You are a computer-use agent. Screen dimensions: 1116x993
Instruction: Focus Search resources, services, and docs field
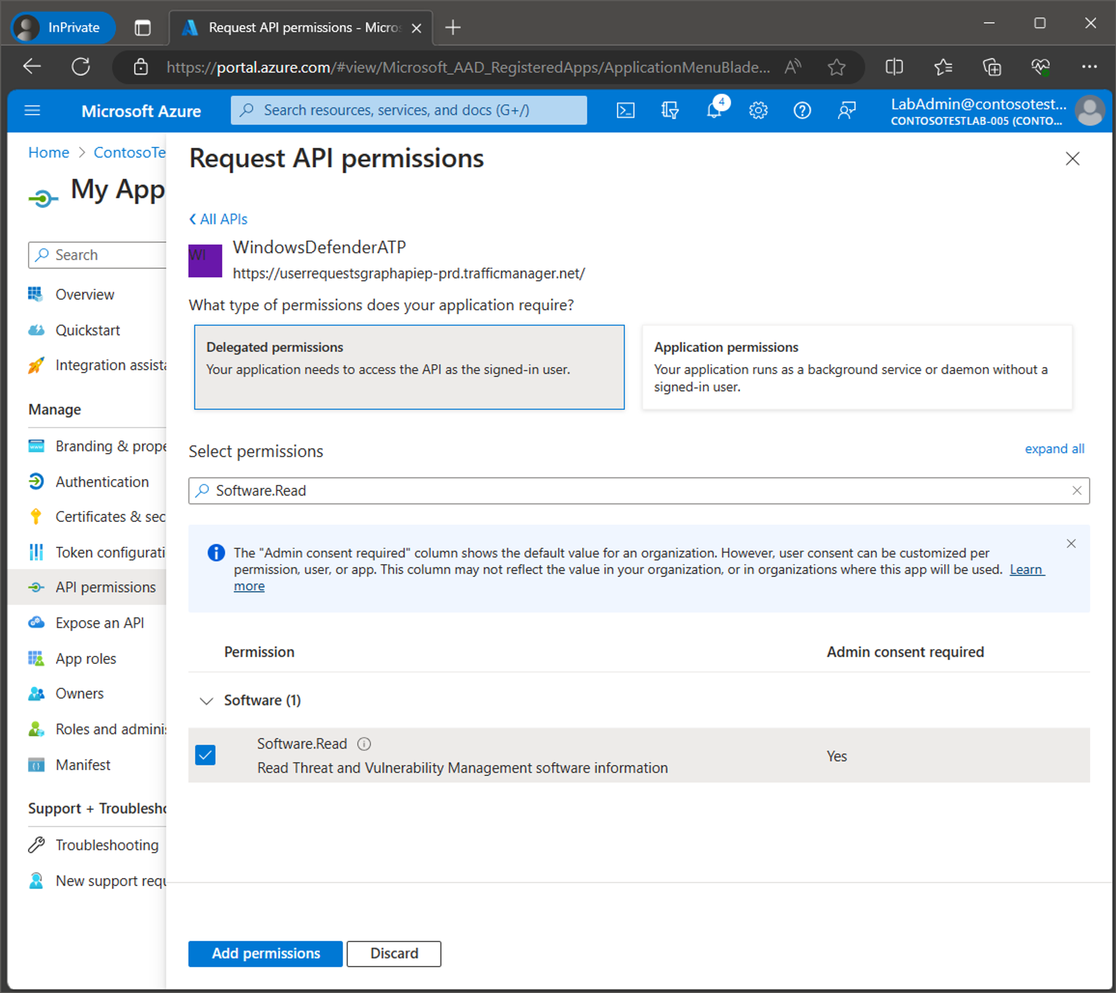[408, 110]
